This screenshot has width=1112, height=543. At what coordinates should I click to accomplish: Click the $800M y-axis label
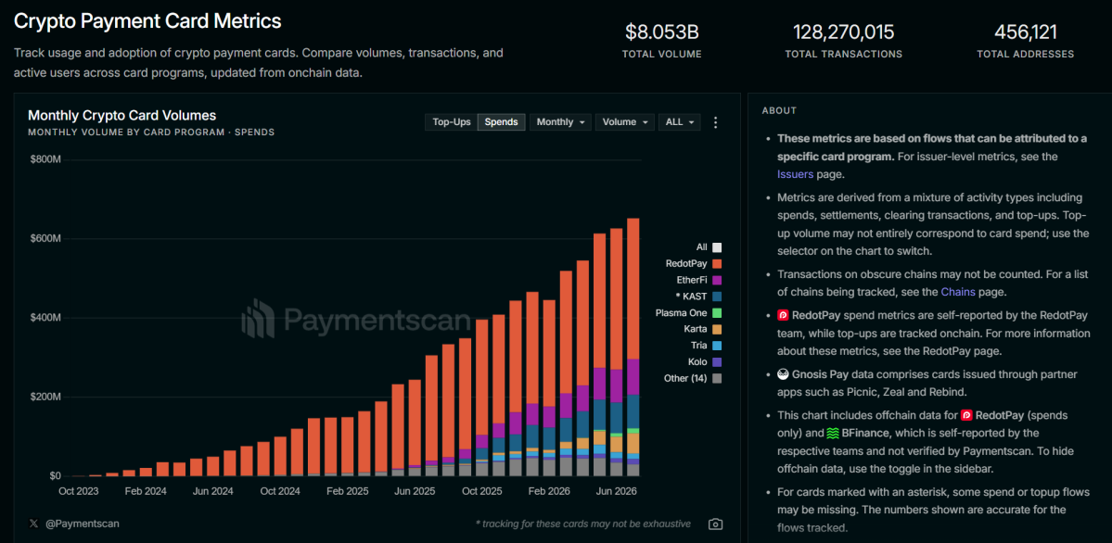[x=46, y=159]
